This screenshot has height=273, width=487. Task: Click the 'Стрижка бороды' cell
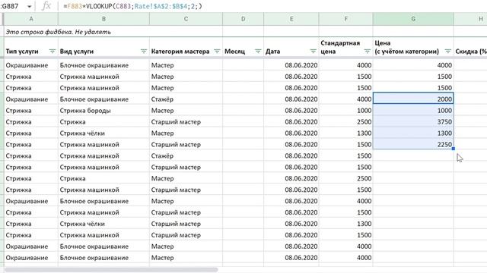(x=103, y=111)
